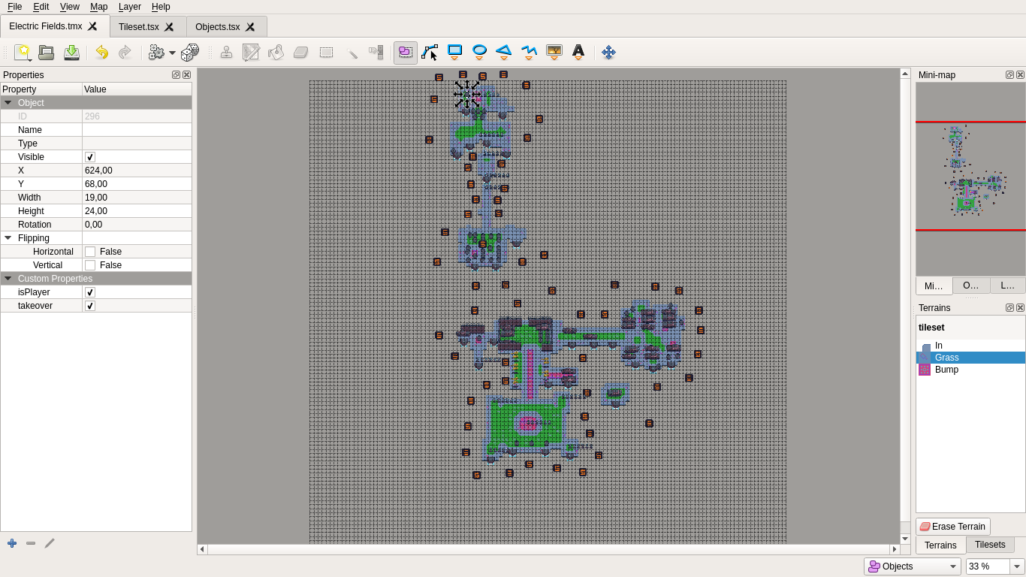Click the Name value field

(x=137, y=130)
